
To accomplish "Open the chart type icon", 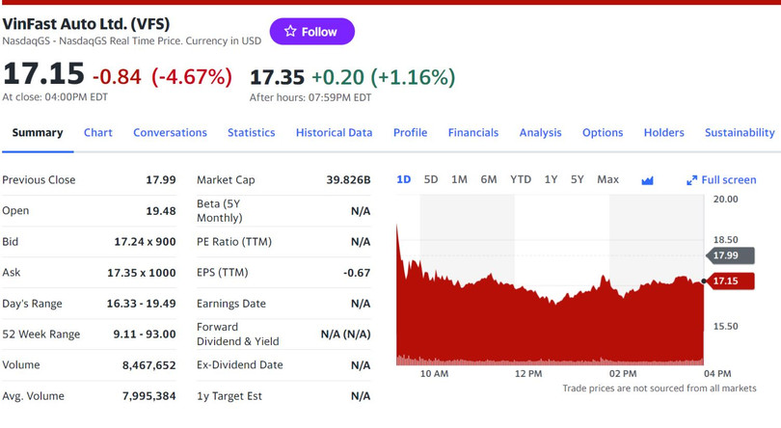I will tap(647, 180).
